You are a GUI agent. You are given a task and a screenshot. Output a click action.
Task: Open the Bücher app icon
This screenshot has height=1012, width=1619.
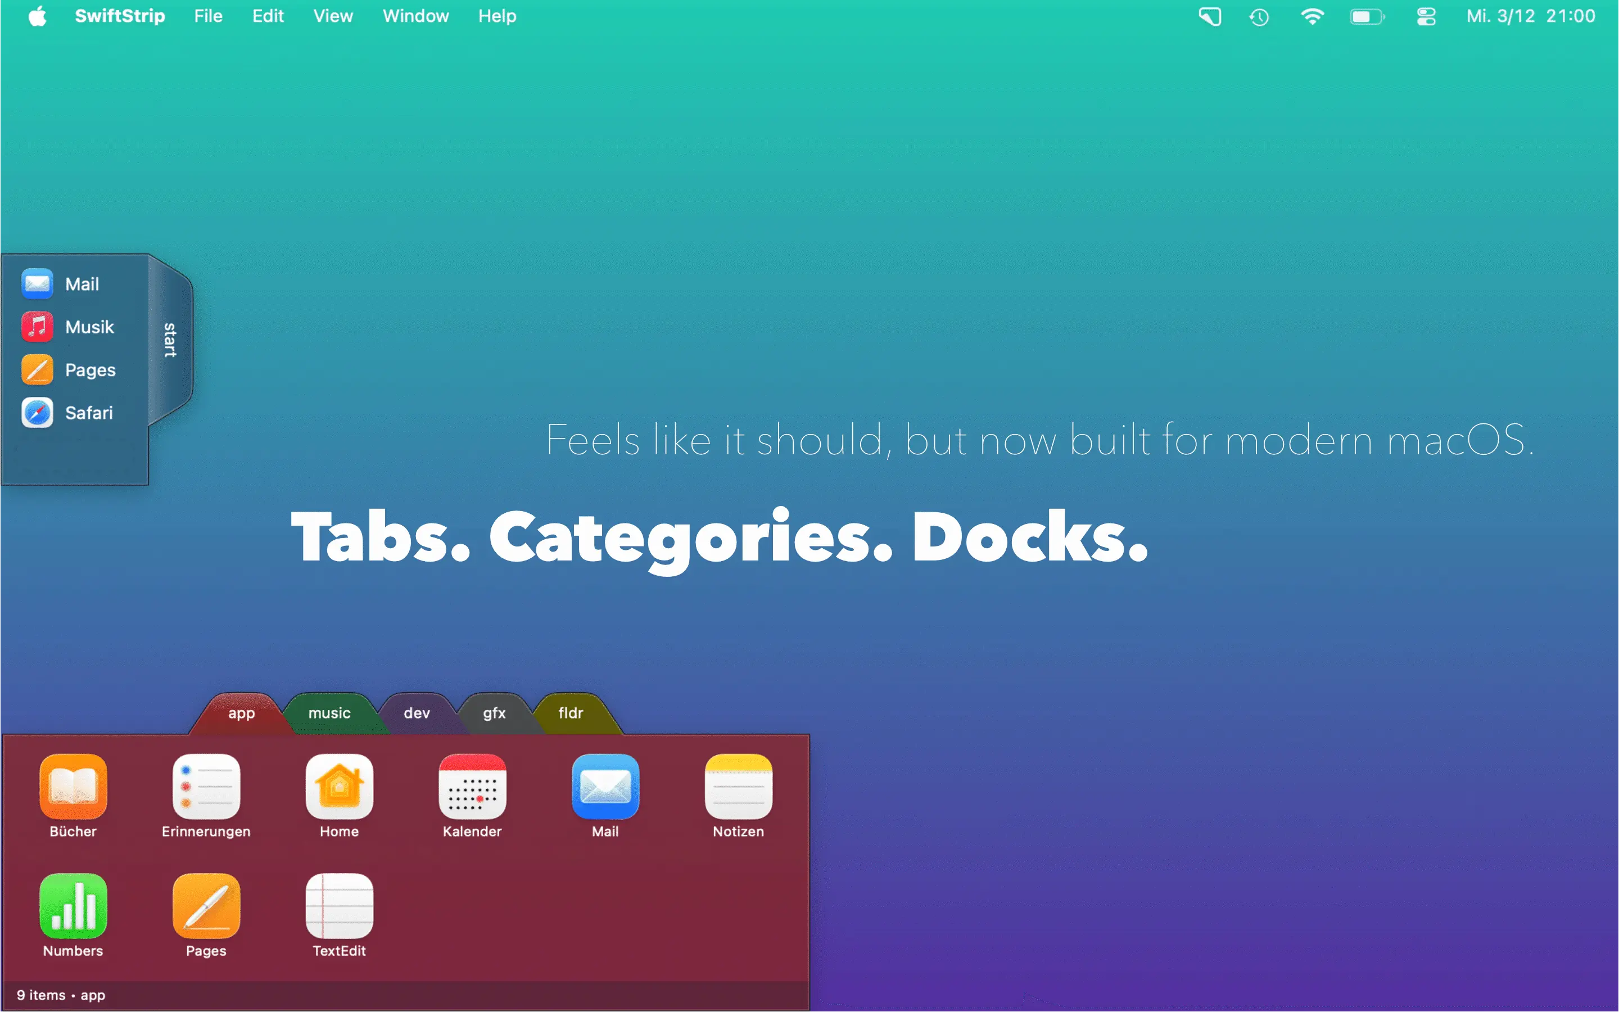[73, 787]
